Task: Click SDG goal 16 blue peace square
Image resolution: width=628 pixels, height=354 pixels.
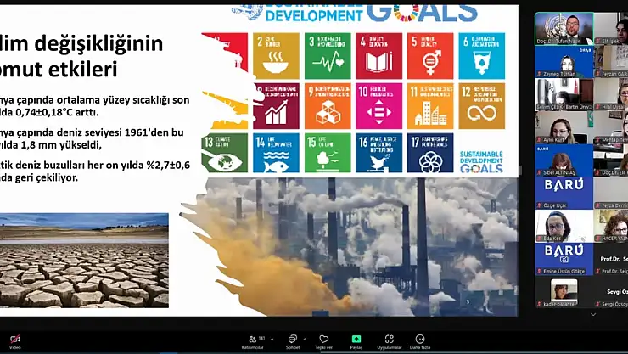Action: (x=378, y=153)
